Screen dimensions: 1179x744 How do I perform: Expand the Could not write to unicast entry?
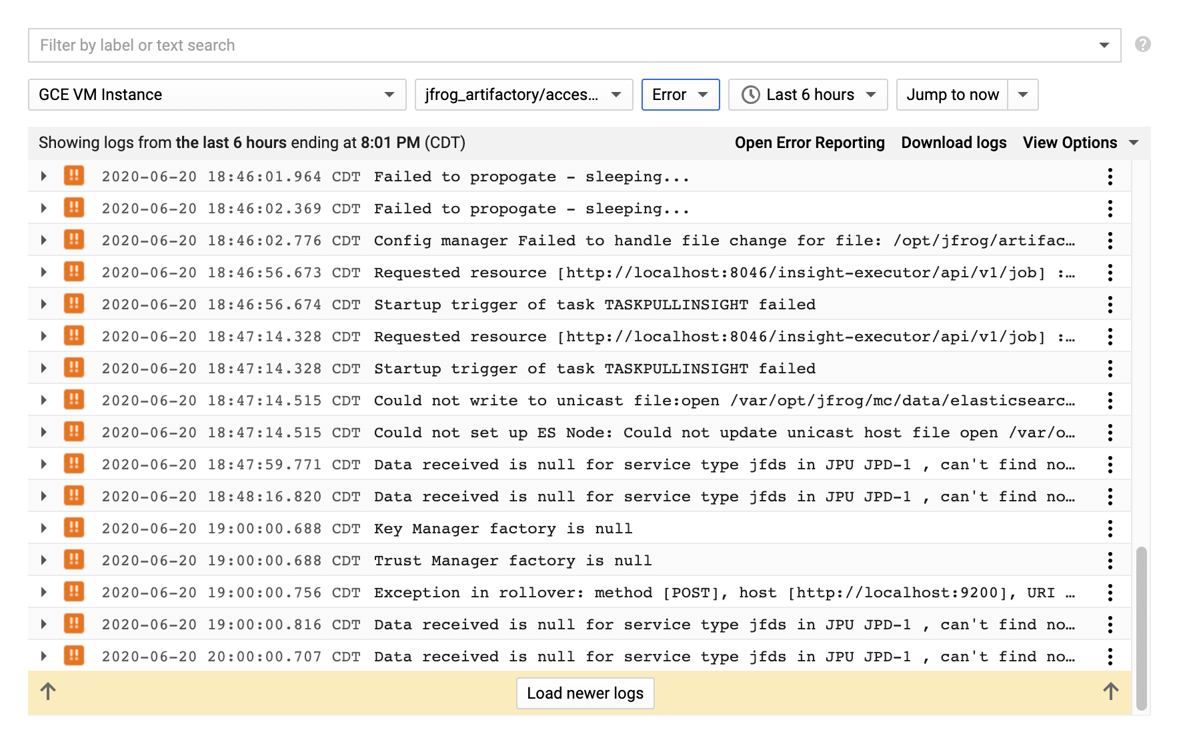(44, 400)
